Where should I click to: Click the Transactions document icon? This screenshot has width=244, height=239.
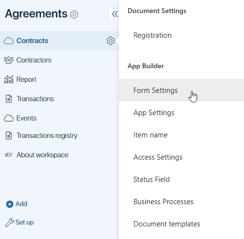[9, 99]
